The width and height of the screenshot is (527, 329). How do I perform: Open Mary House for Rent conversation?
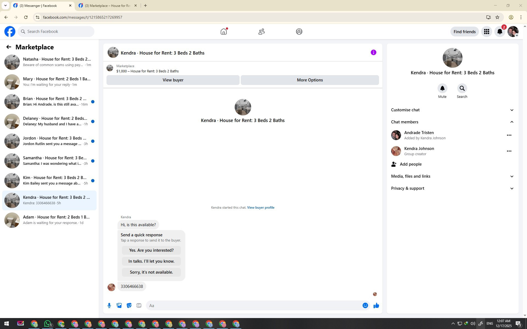click(49, 82)
